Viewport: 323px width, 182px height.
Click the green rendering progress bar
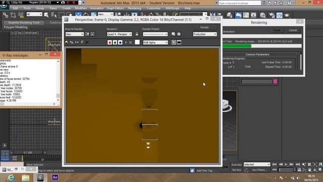[x=237, y=46]
